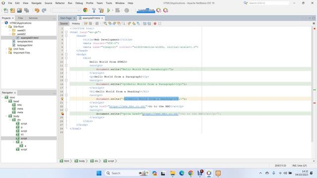Image resolution: width=317 pixels, height=178 pixels.
Task: Click the New File toolbar icon
Action: pos(5,10)
